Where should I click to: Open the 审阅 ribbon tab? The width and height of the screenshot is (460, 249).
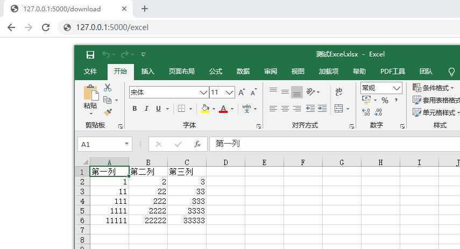click(271, 72)
